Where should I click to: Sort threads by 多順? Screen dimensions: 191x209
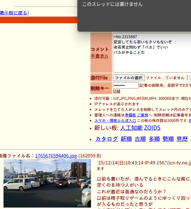[x=154, y=139]
